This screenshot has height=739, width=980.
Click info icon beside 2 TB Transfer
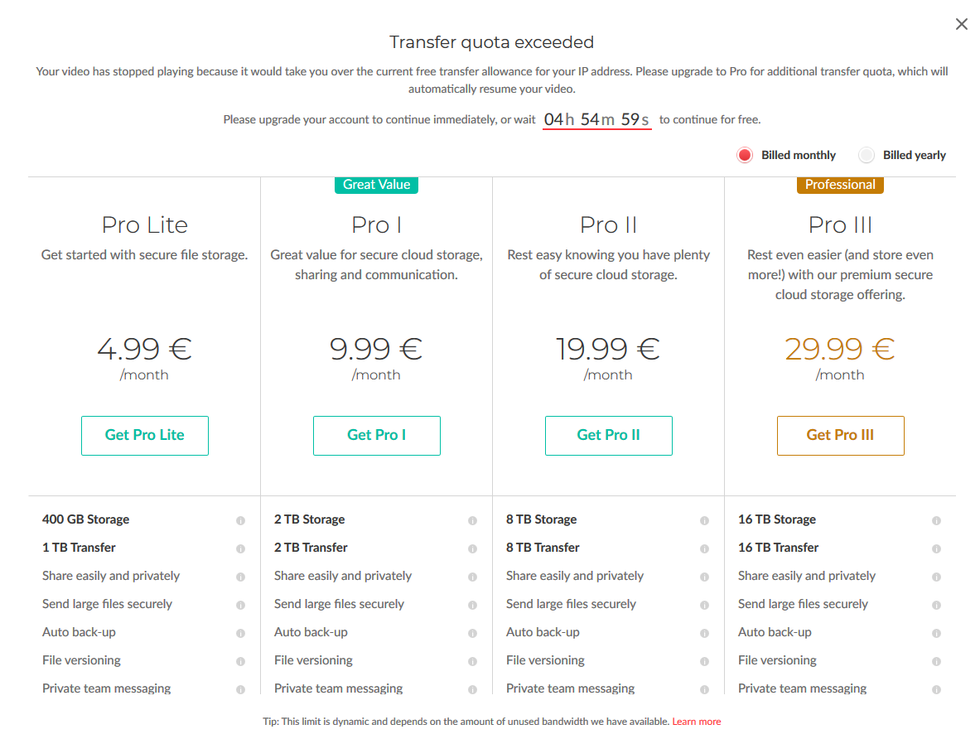[x=472, y=548]
